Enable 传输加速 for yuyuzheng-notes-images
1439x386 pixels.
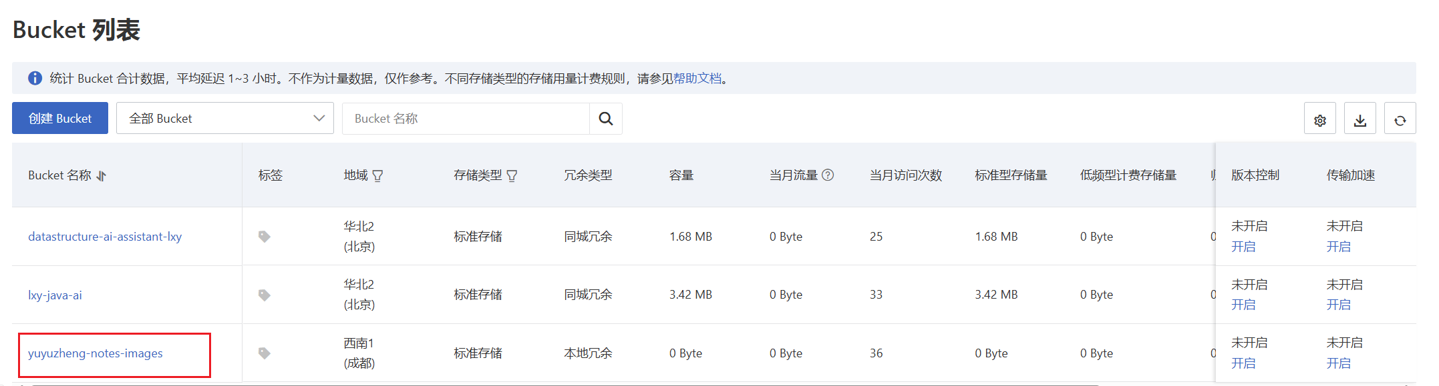(x=1338, y=363)
